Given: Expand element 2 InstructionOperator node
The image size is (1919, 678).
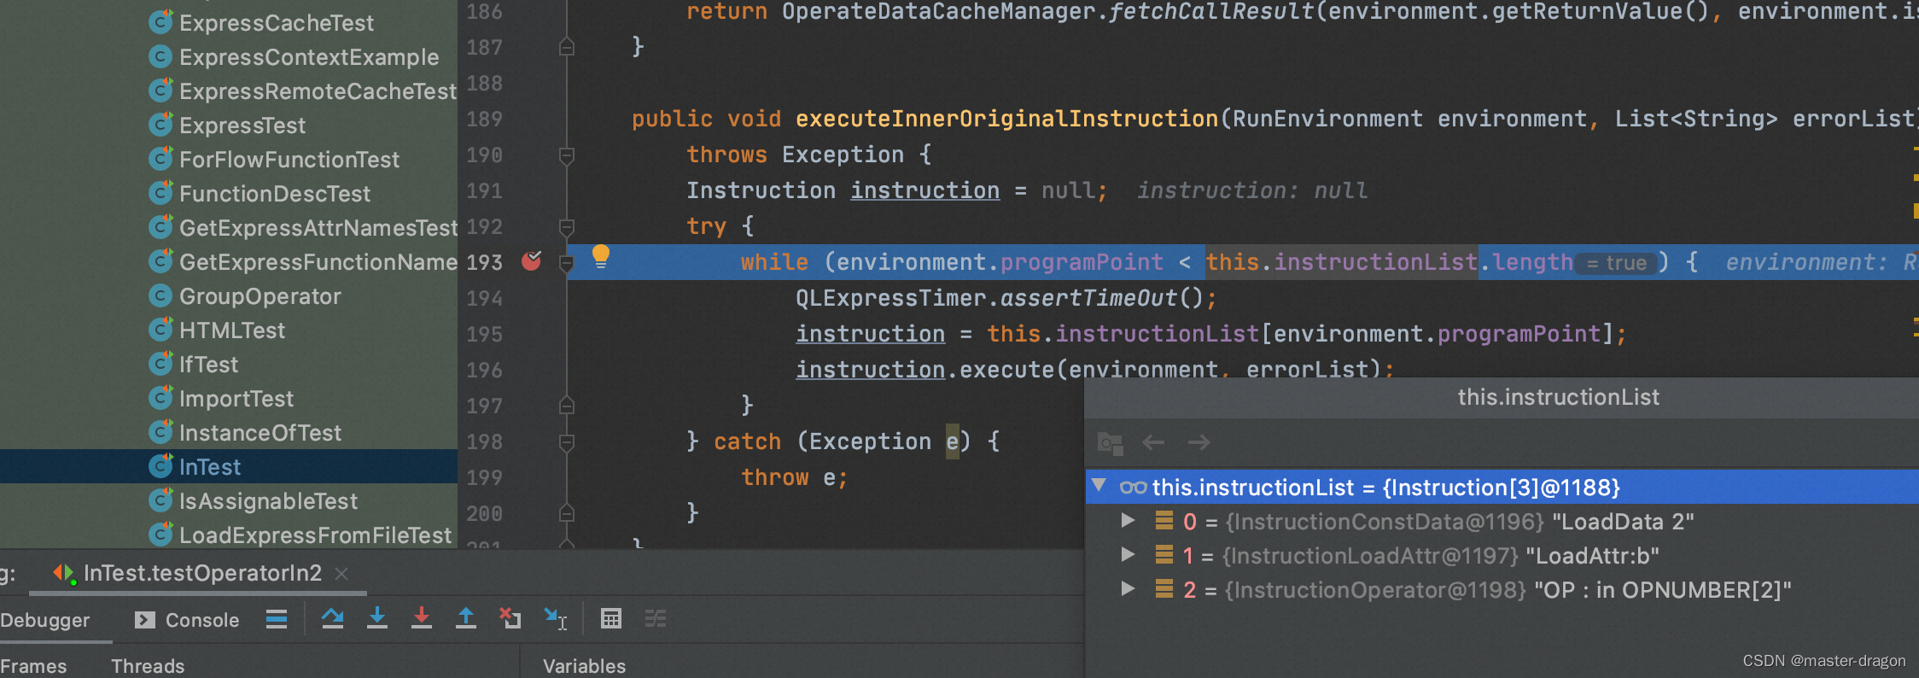Looking at the screenshot, I should (x=1128, y=589).
